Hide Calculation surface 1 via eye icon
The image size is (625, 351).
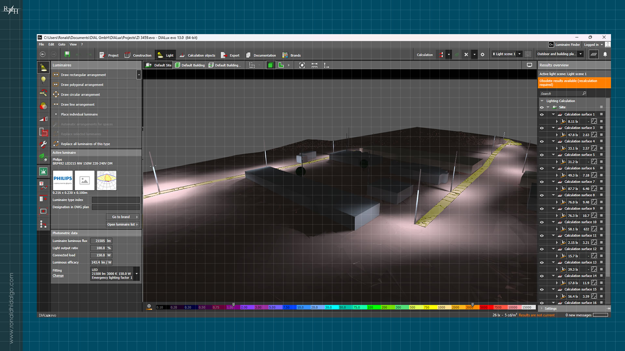(x=542, y=114)
